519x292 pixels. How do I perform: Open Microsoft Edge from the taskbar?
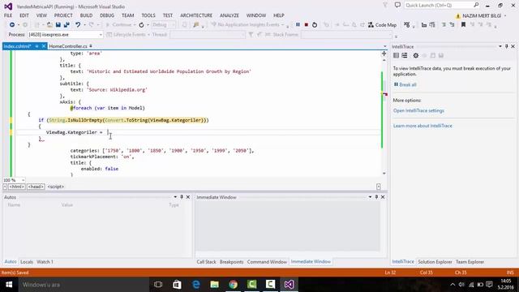[196, 285]
